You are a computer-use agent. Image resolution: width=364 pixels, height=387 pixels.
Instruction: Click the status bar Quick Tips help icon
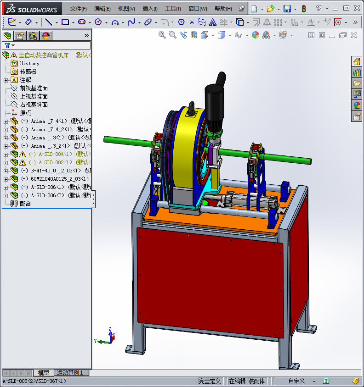(326, 381)
